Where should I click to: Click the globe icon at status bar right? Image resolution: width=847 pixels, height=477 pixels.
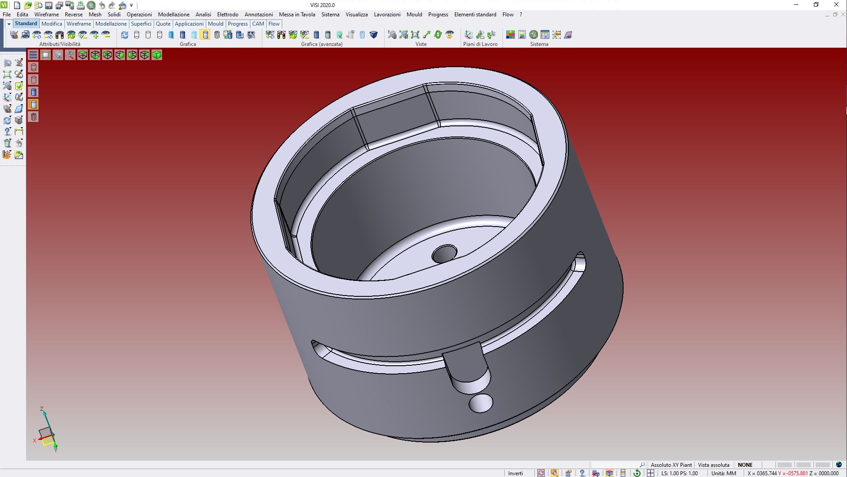pyautogui.click(x=839, y=465)
